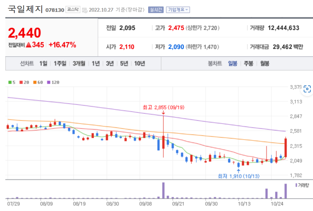Select the 1주일 line chart period
Screen dimensions: 313x211
pos(60,64)
